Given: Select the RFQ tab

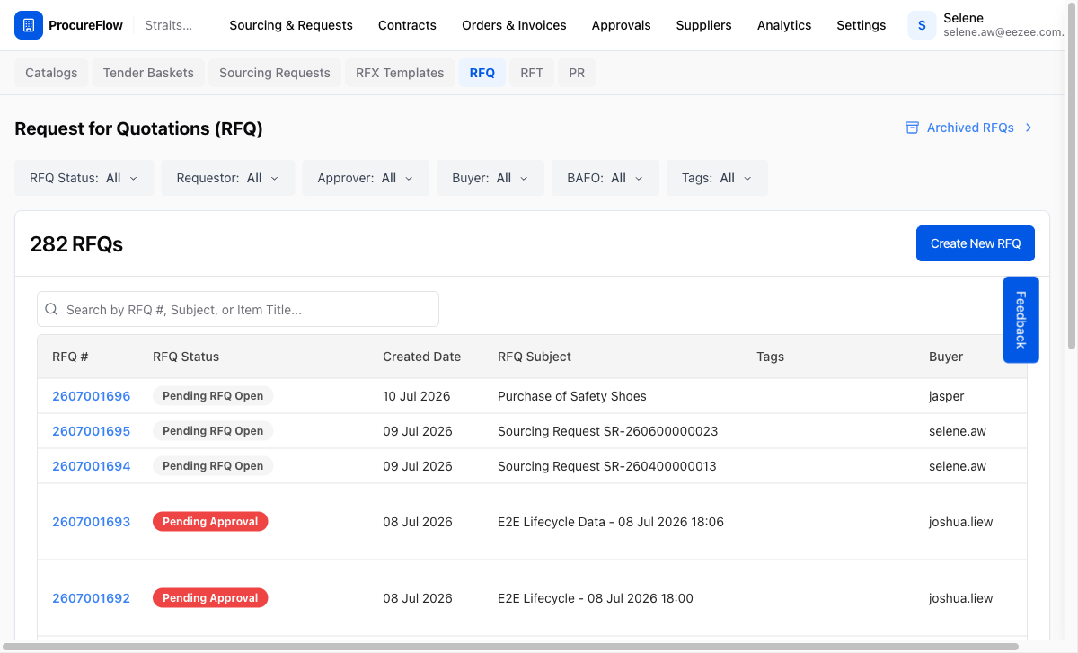Looking at the screenshot, I should pos(482,73).
